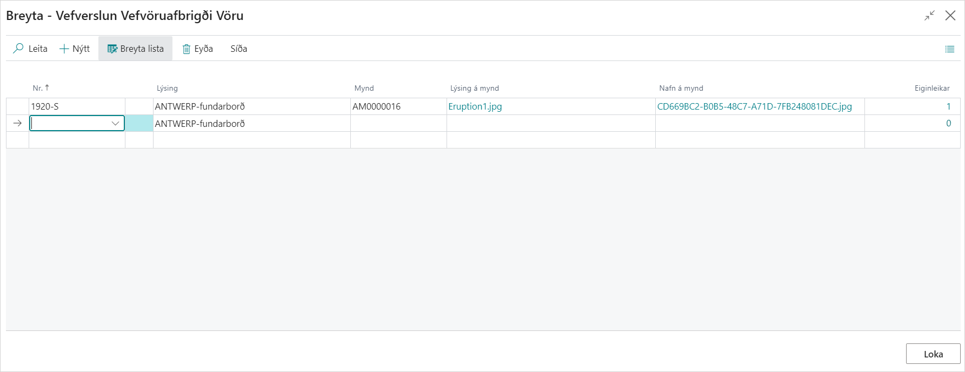Image resolution: width=965 pixels, height=372 pixels.
Task: Click the collapse window arrows icon
Action: [929, 16]
